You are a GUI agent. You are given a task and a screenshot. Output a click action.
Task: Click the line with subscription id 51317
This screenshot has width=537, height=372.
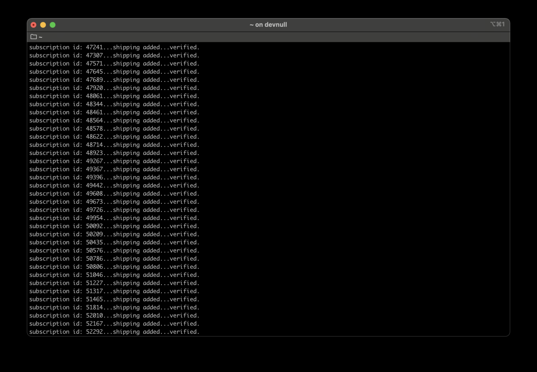click(115, 291)
